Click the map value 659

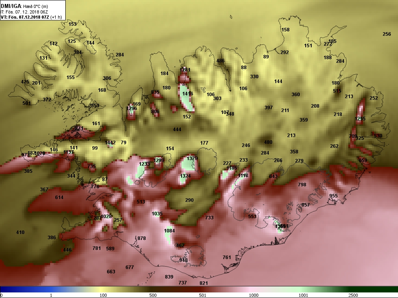point(363,161)
